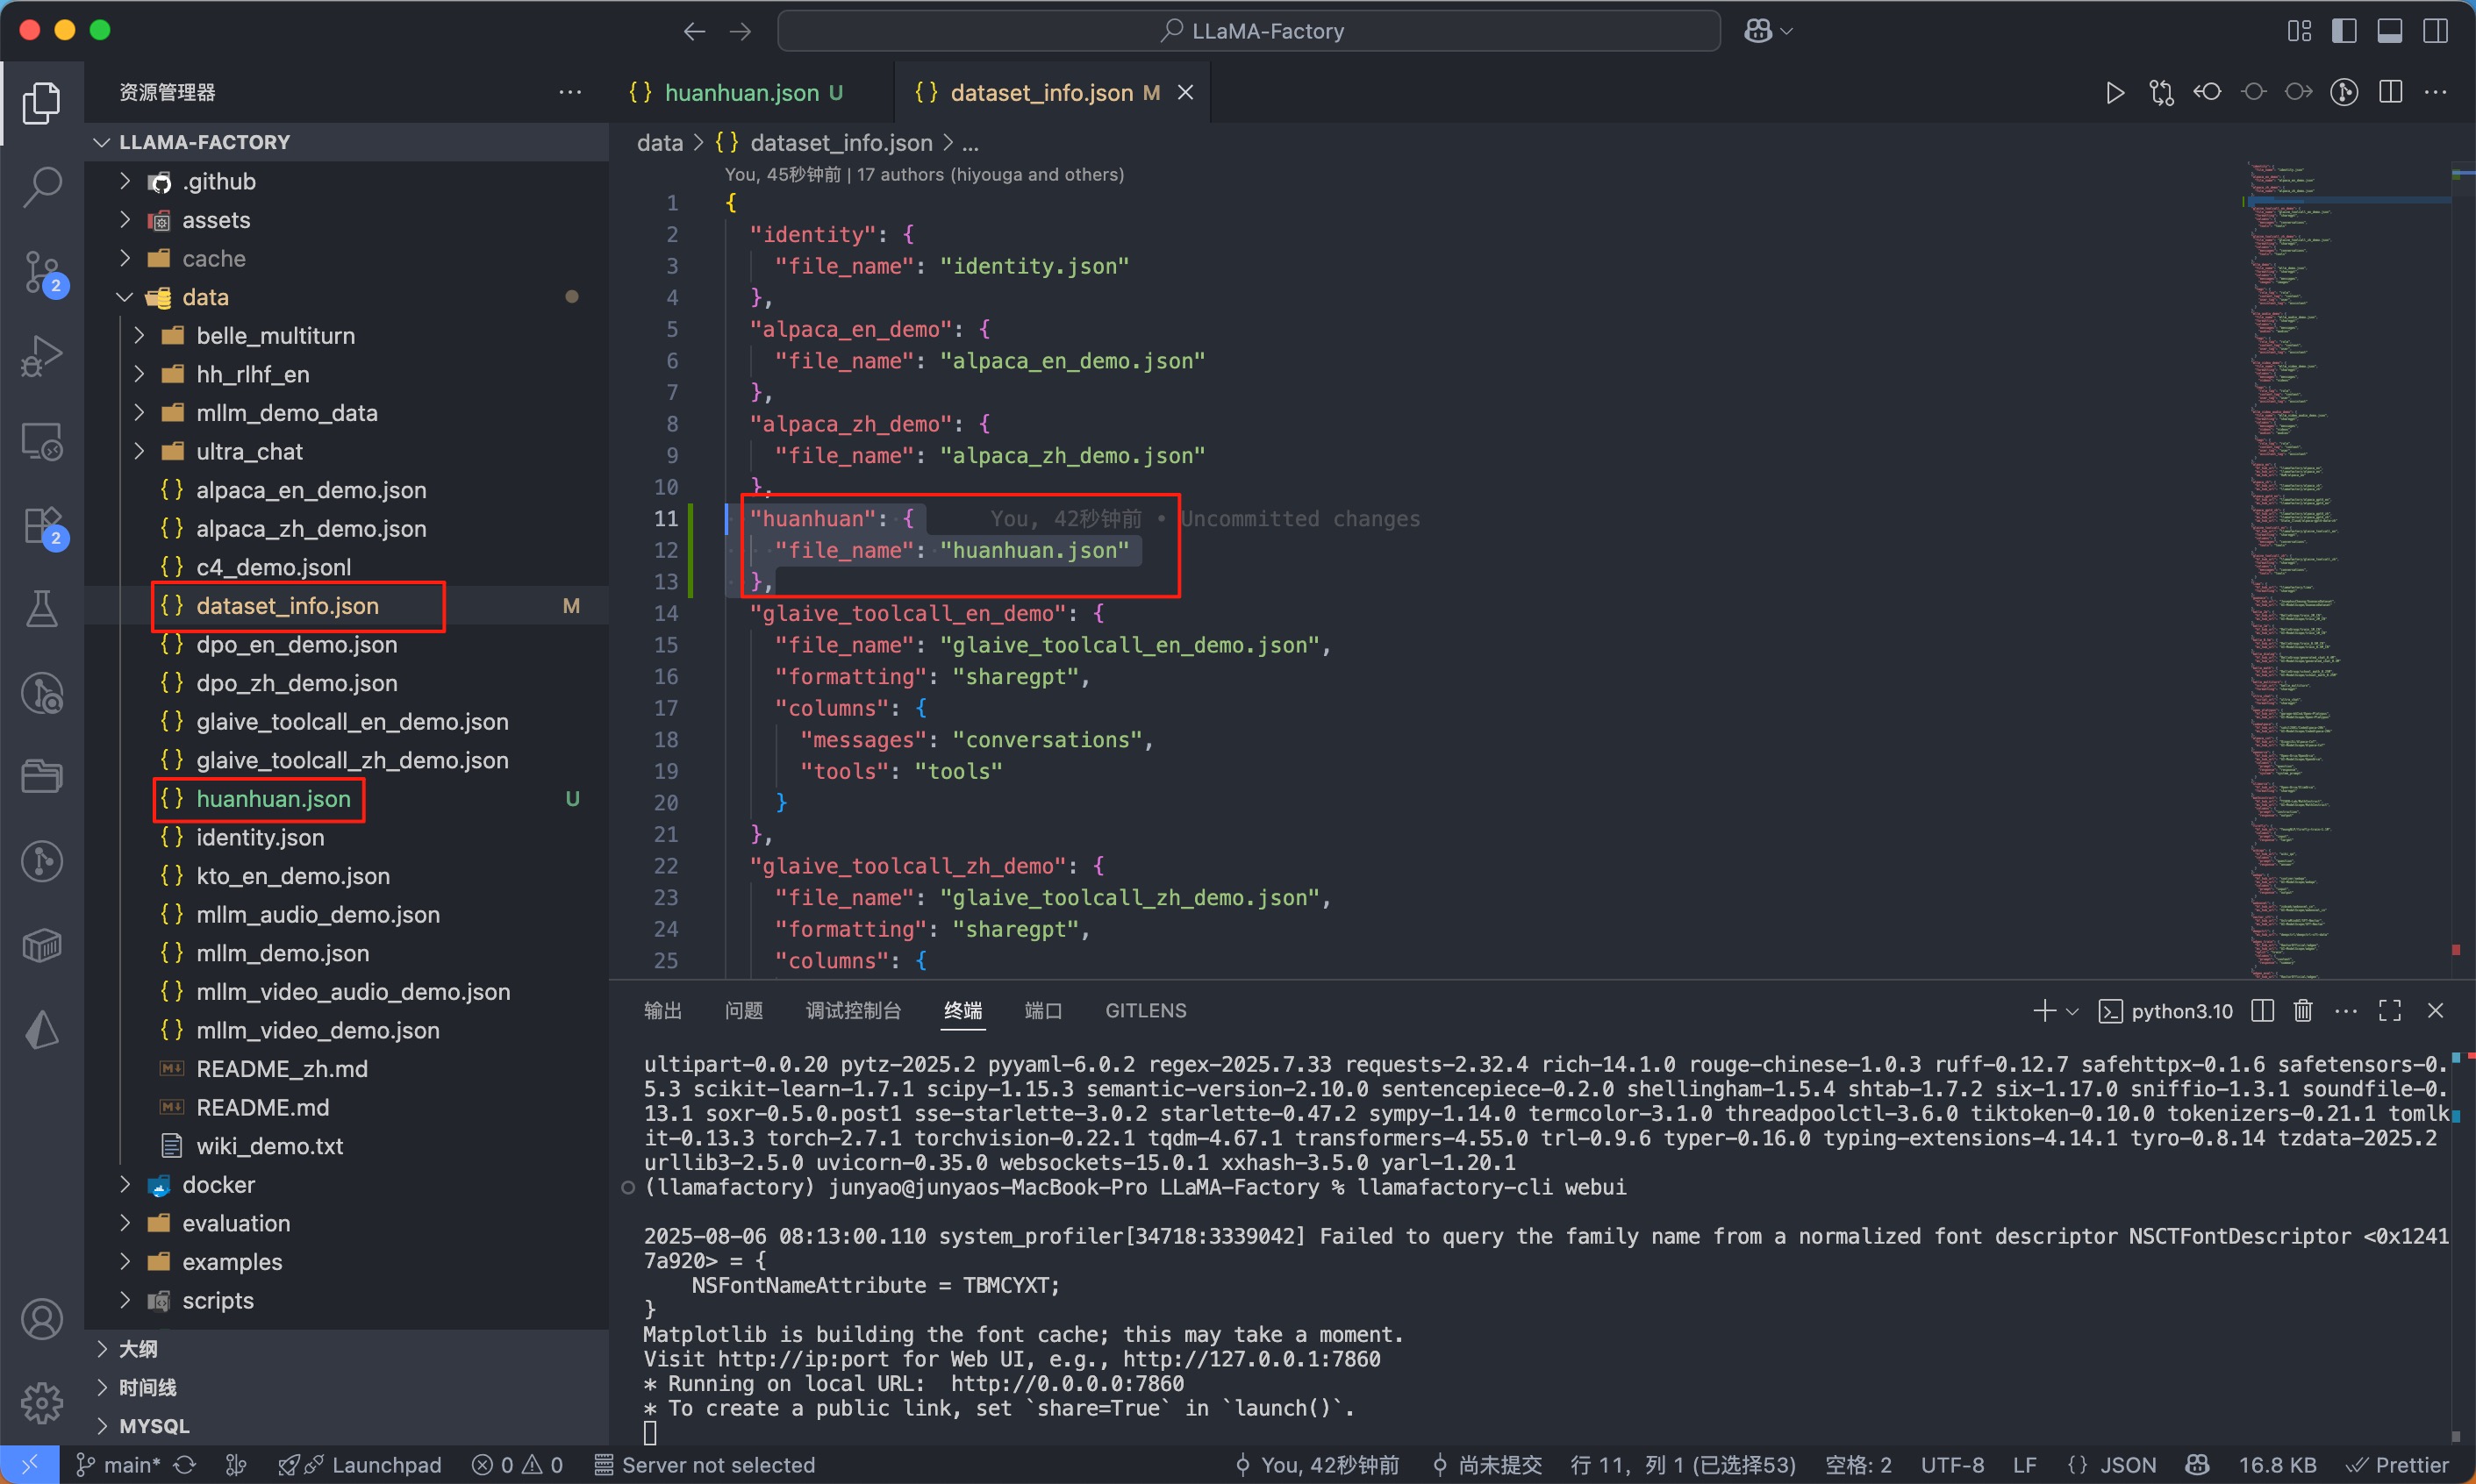Click Server not selected status item
This screenshot has height=1484, width=2476.
705,1465
